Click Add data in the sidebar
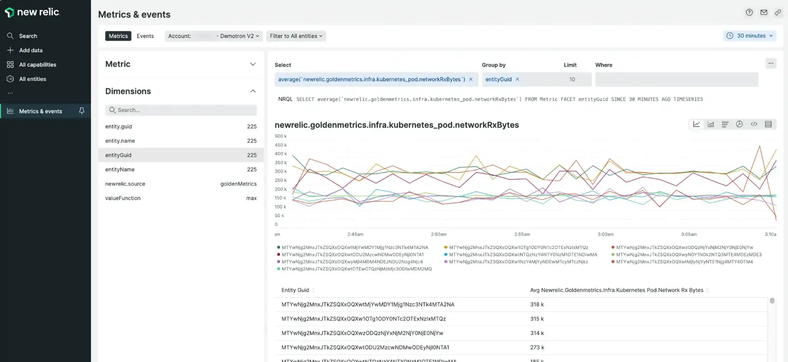The width and height of the screenshot is (788, 362). click(31, 50)
